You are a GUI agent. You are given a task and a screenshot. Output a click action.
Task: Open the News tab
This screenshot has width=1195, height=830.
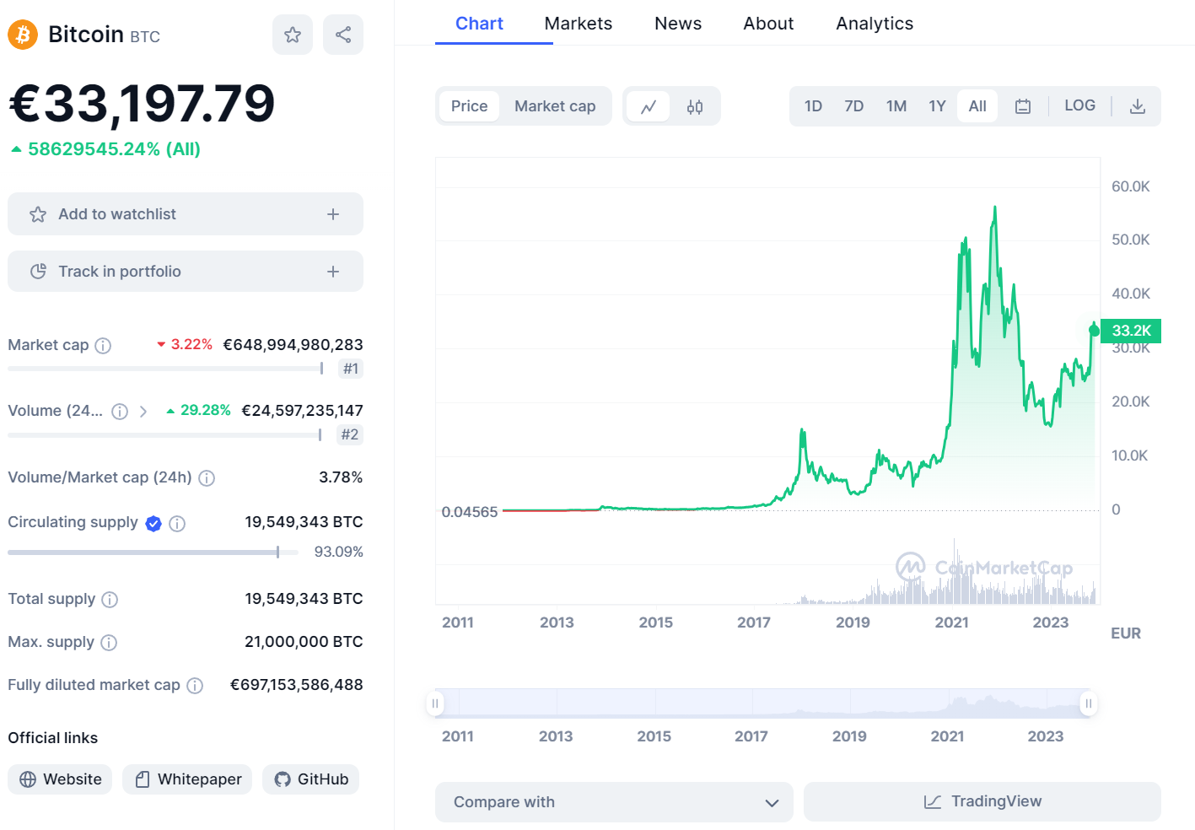tap(678, 24)
